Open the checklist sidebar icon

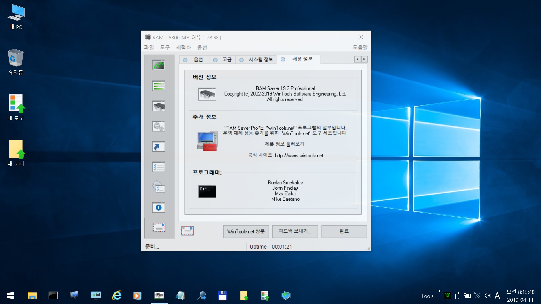click(x=159, y=167)
